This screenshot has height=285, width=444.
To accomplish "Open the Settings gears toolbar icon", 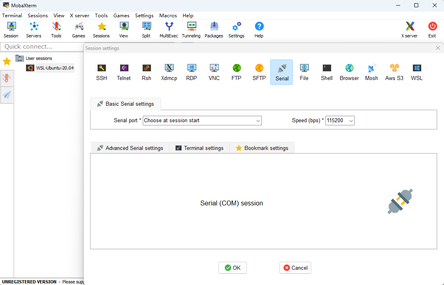I will 236,30.
